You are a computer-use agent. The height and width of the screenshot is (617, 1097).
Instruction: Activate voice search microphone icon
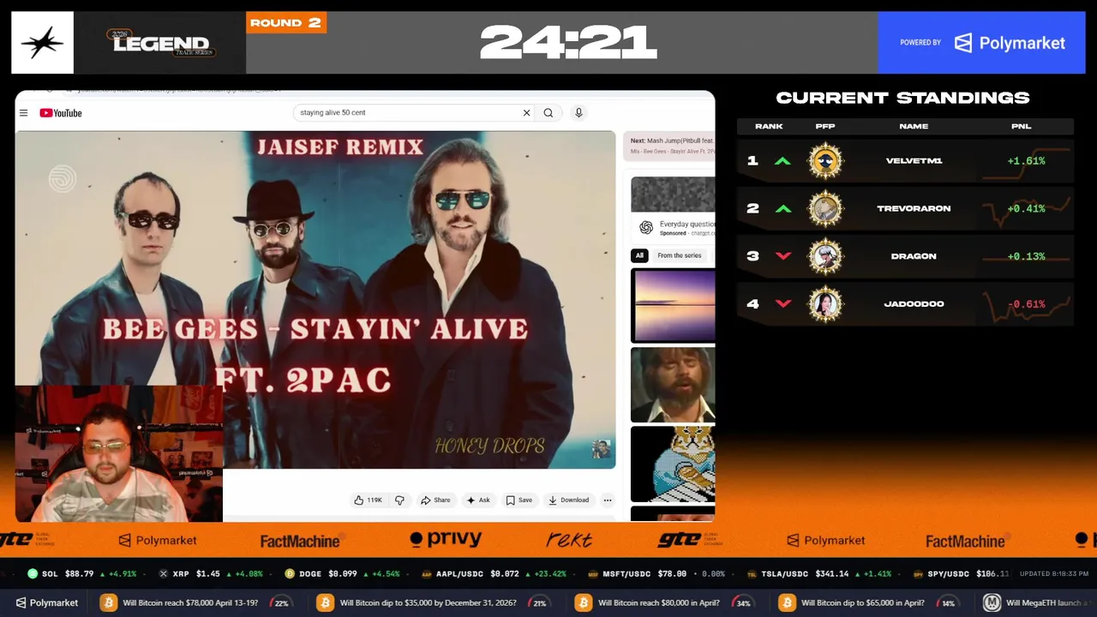[x=578, y=113]
